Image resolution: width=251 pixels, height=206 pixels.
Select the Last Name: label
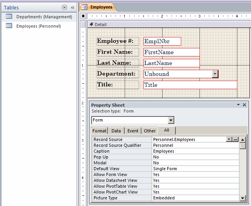point(118,63)
